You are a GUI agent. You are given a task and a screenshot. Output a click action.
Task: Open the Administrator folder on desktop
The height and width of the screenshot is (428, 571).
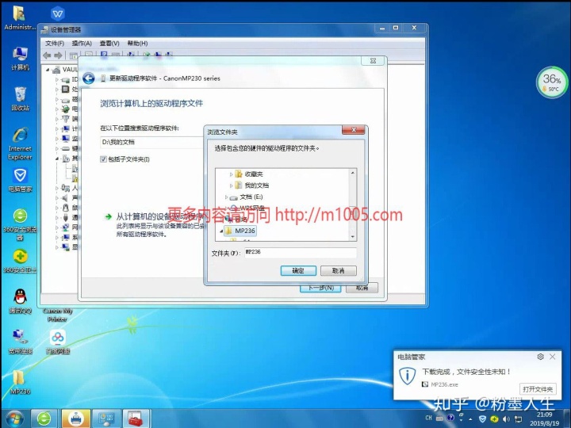click(20, 17)
